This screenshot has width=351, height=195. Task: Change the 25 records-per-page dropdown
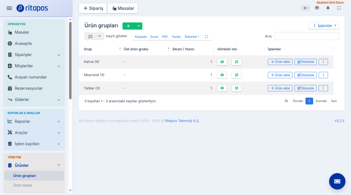tap(94, 36)
